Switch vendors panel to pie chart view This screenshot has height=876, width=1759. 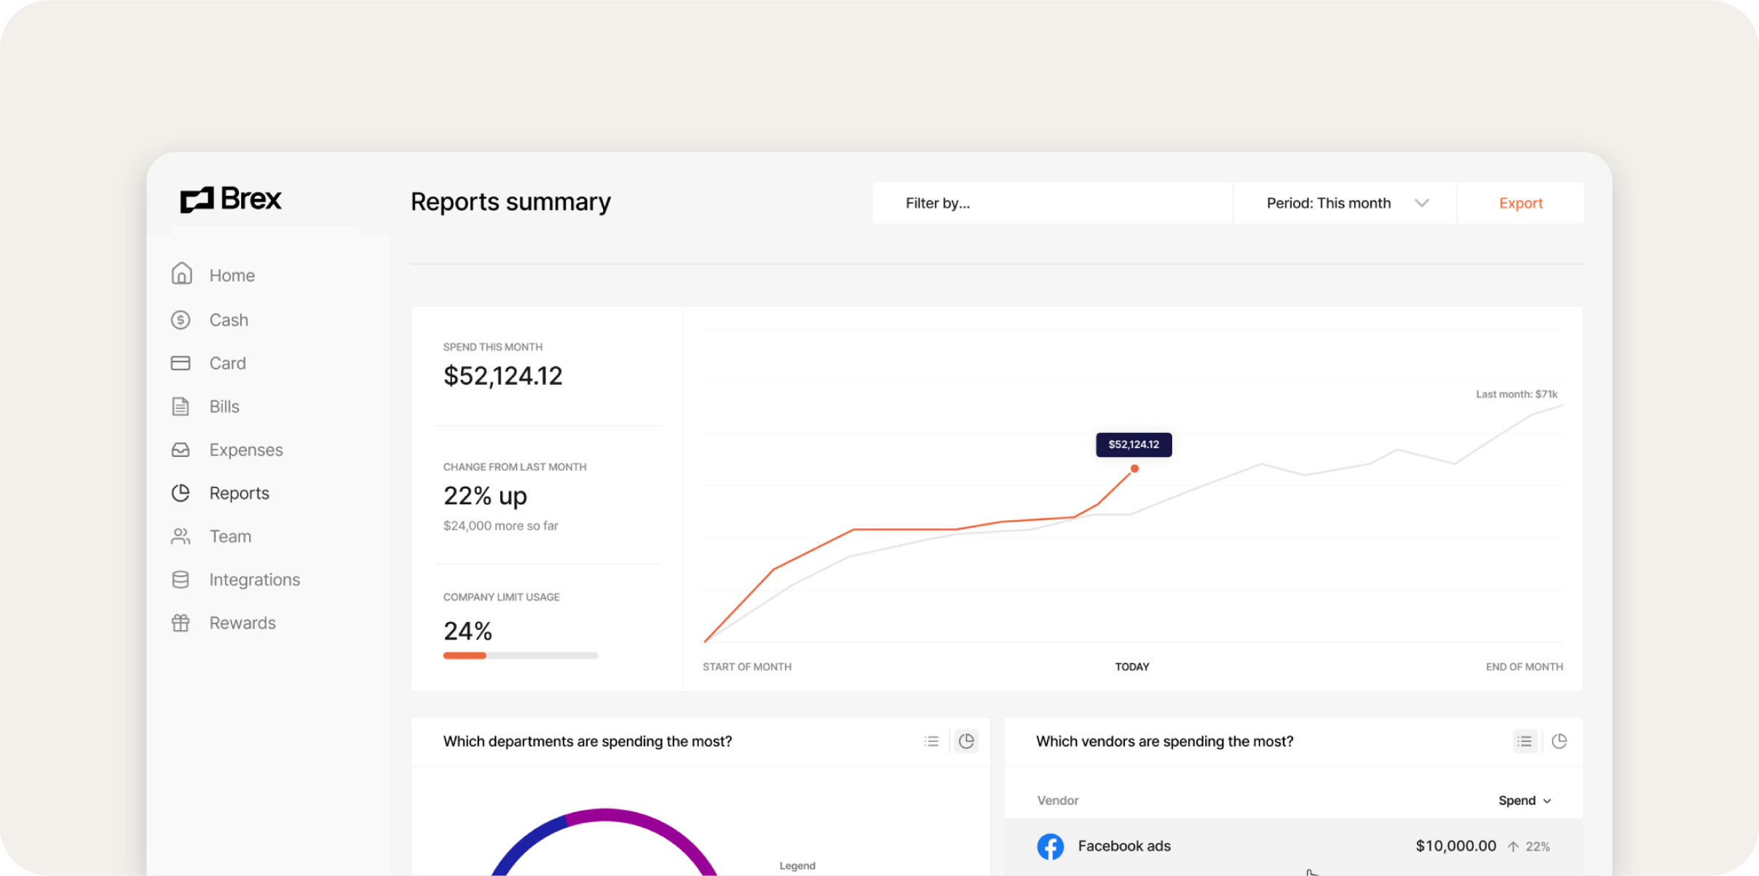(1560, 741)
